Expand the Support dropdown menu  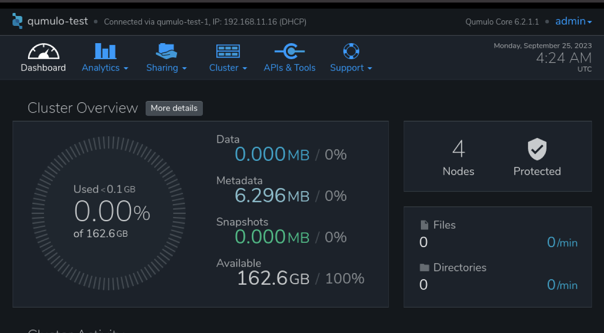tap(351, 68)
